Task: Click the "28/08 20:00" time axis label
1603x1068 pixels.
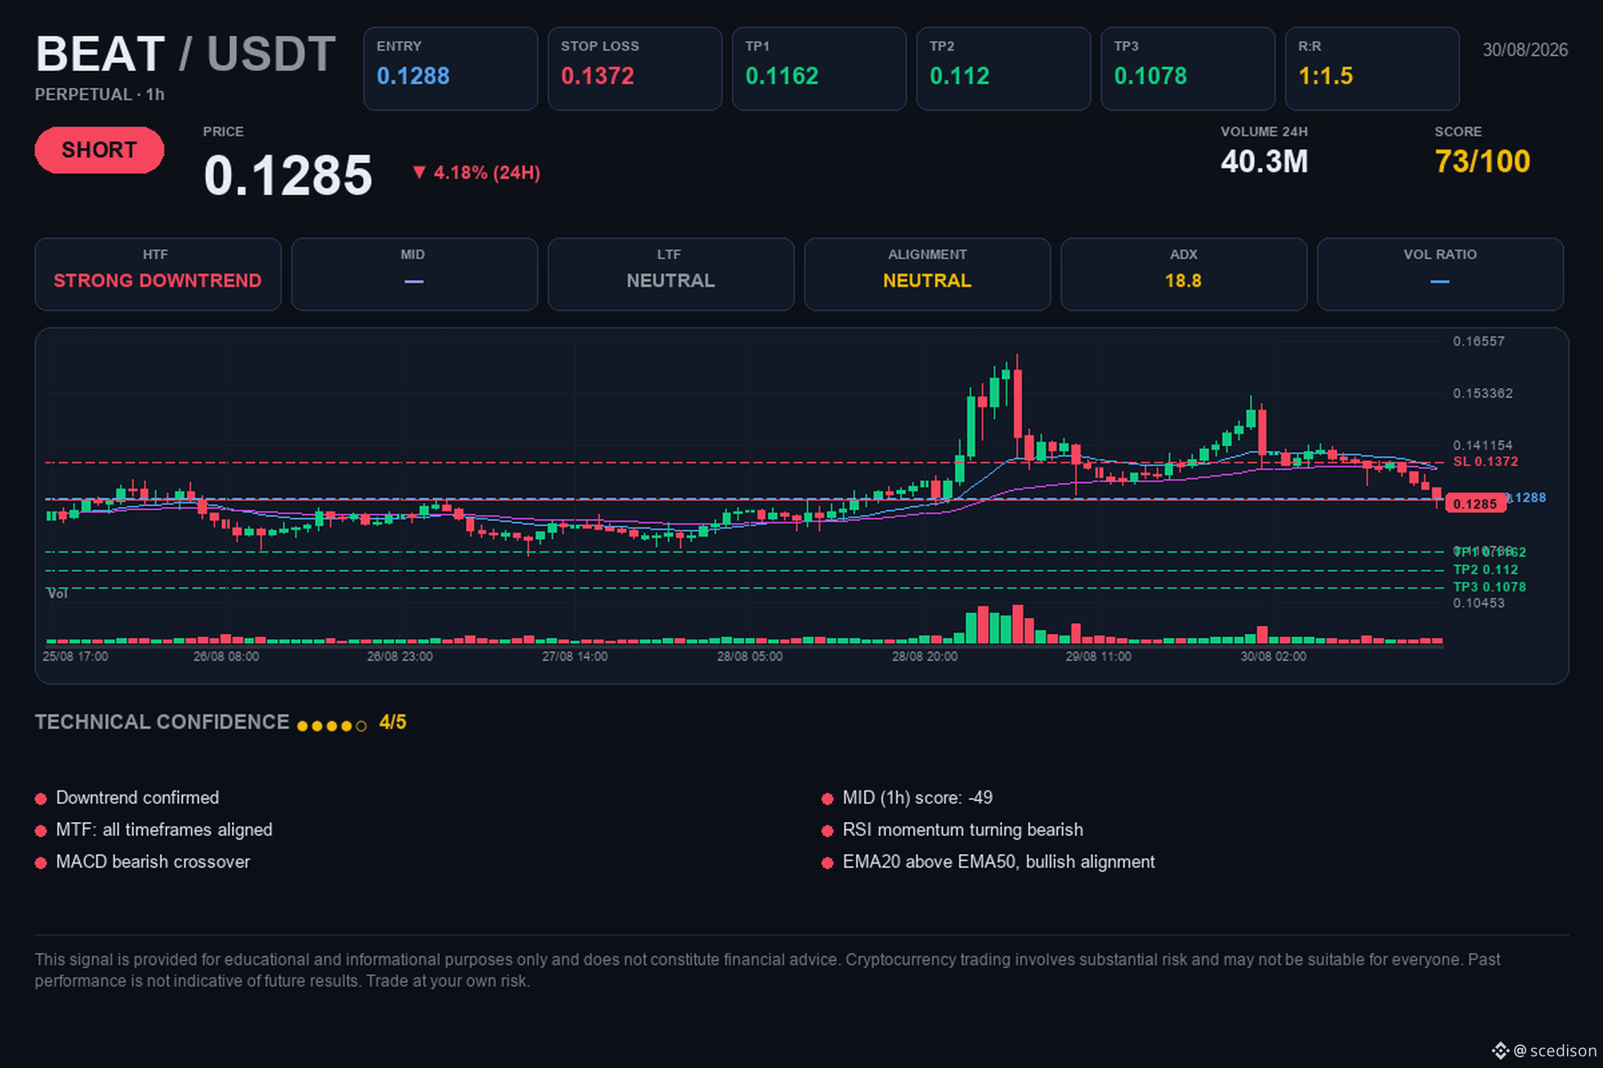Action: pos(925,657)
